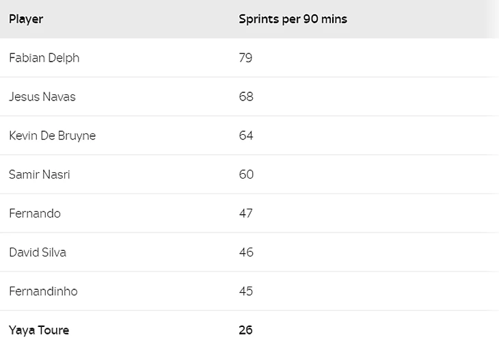The height and width of the screenshot is (355, 499).
Task: Select the Fabian Delph name cell
Action: click(44, 58)
